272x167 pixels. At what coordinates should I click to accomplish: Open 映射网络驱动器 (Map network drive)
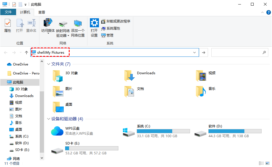(x=63, y=27)
